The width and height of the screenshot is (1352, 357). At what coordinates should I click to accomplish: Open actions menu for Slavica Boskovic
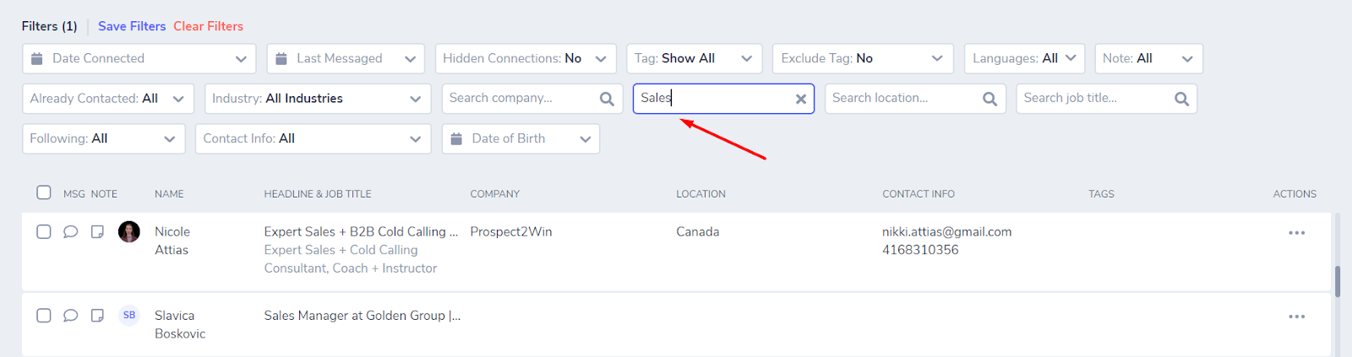pyautogui.click(x=1296, y=316)
